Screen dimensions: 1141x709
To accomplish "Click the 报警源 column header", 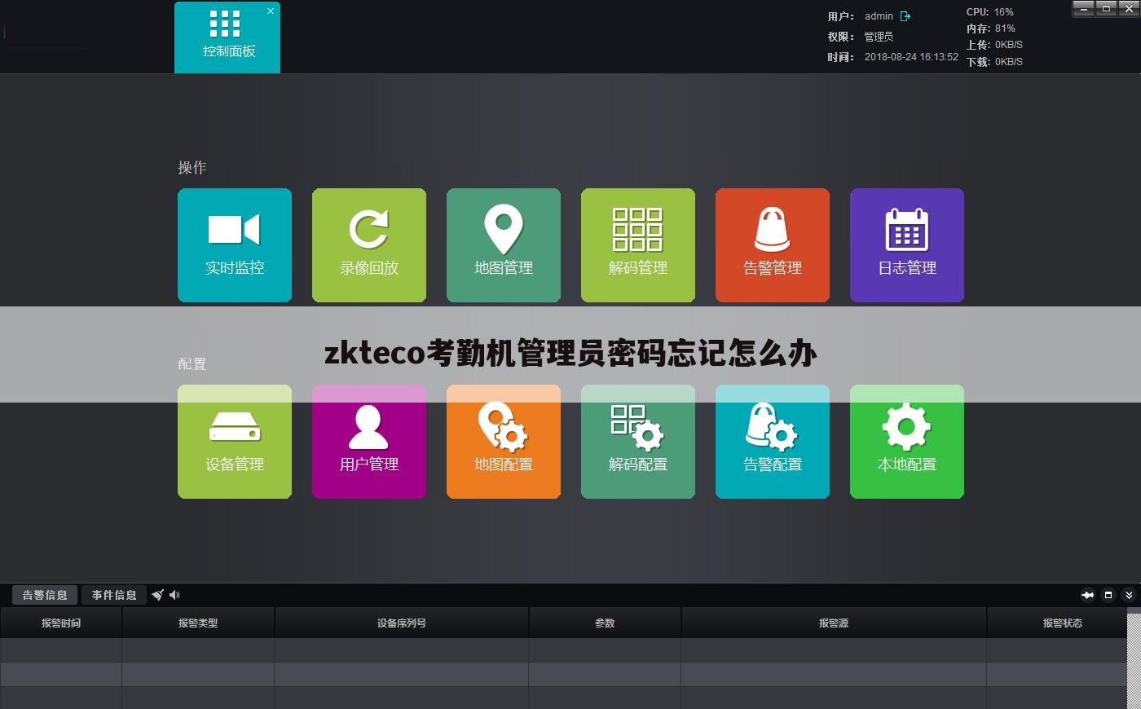I will 834,623.
